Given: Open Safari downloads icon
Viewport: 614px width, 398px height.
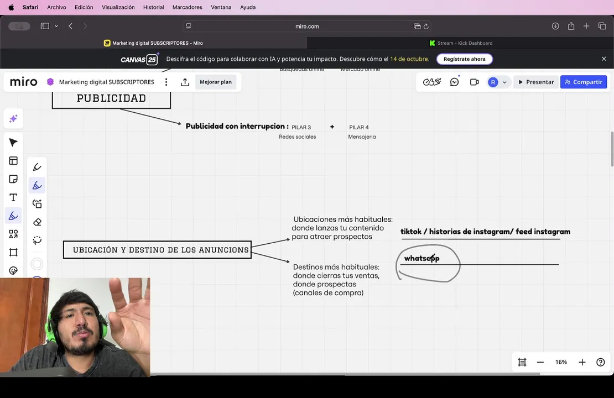Looking at the screenshot, I should click(x=555, y=26).
